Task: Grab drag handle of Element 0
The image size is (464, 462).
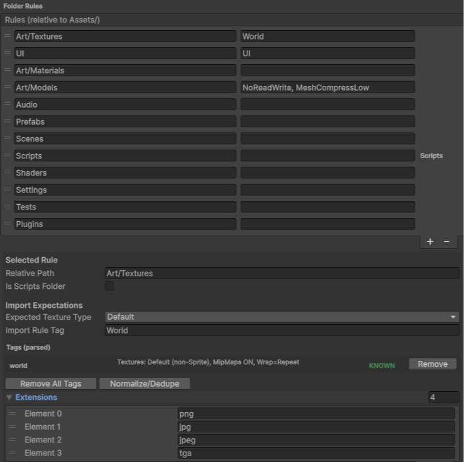Action: pyautogui.click(x=12, y=413)
